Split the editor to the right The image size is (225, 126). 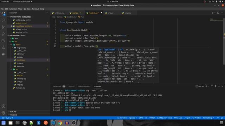coord(218,13)
